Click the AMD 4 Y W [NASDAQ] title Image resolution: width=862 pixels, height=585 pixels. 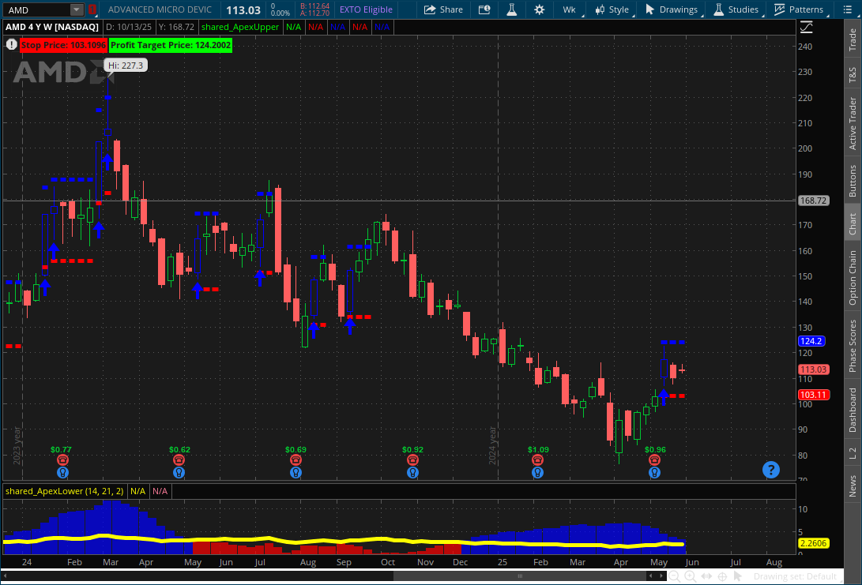tap(52, 27)
